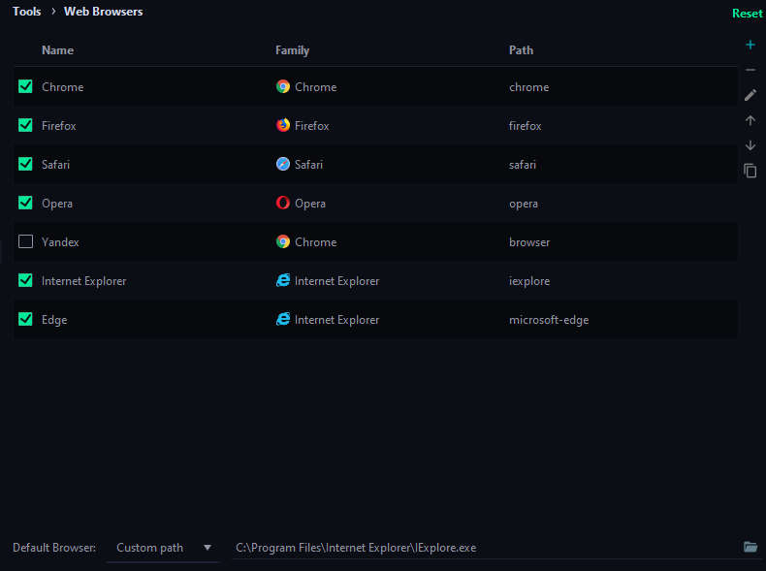This screenshot has width=766, height=571.
Task: Click 'chrome' path cell
Action: coord(529,87)
